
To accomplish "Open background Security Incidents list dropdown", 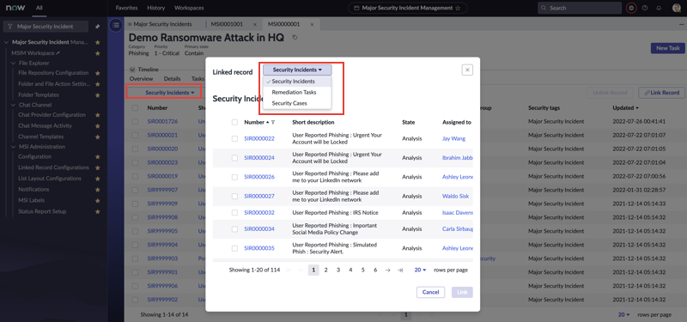I will (x=169, y=93).
